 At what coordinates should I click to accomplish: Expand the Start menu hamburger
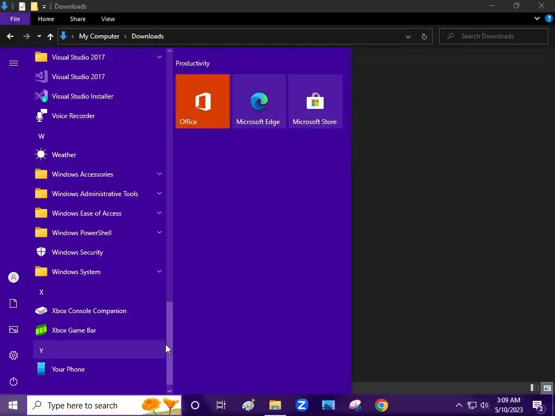pos(14,63)
